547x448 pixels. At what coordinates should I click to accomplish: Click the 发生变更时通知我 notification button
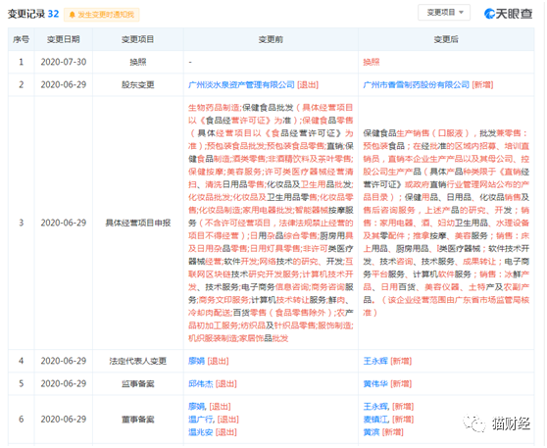coord(102,15)
